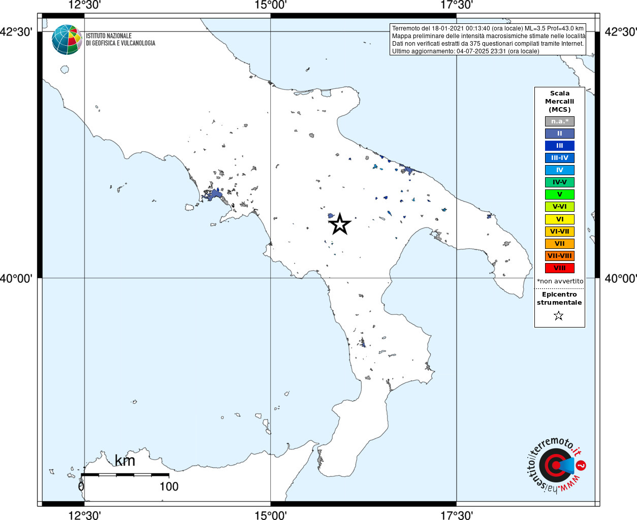Select the intensity IV legend swatch
This screenshot has width=637, height=520.
click(x=559, y=170)
